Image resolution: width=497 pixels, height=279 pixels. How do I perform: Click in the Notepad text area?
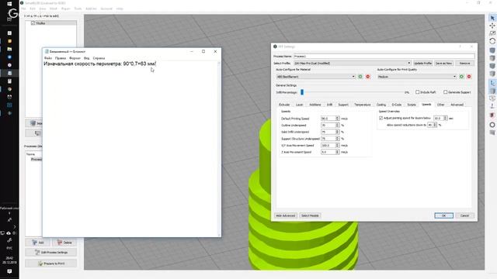[130, 149]
